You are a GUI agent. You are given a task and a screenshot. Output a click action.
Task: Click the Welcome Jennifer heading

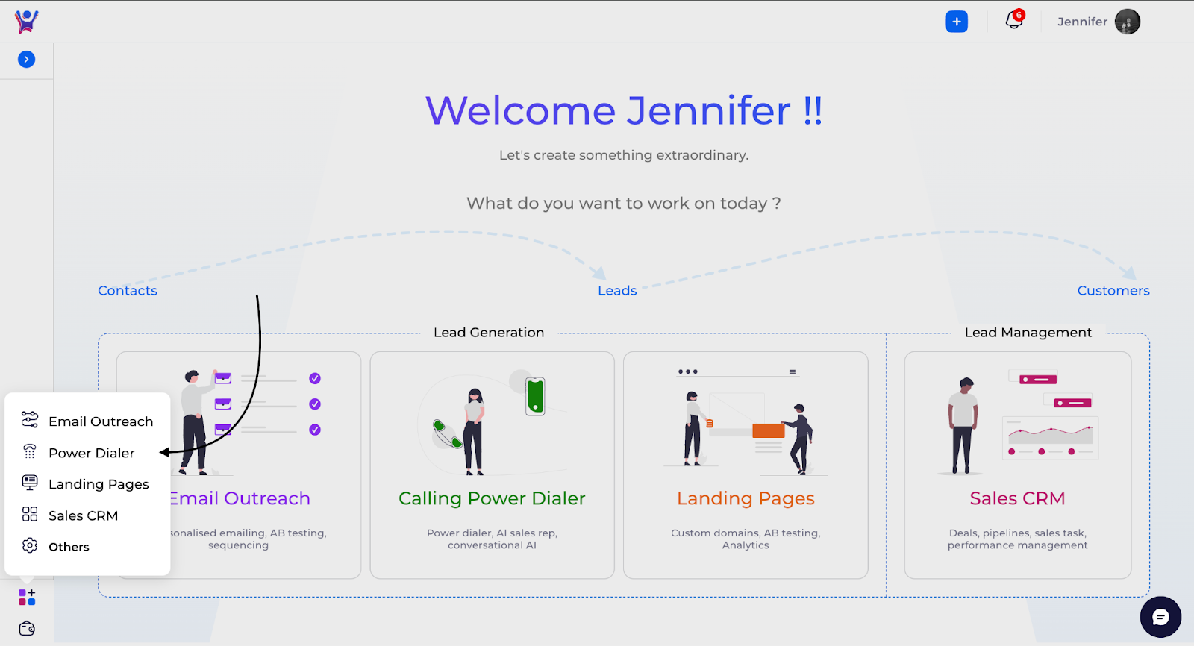click(x=624, y=110)
